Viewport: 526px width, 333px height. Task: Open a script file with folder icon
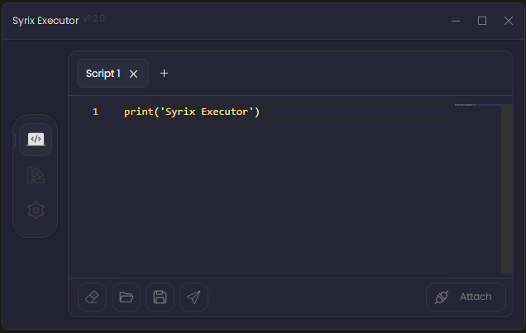point(127,297)
